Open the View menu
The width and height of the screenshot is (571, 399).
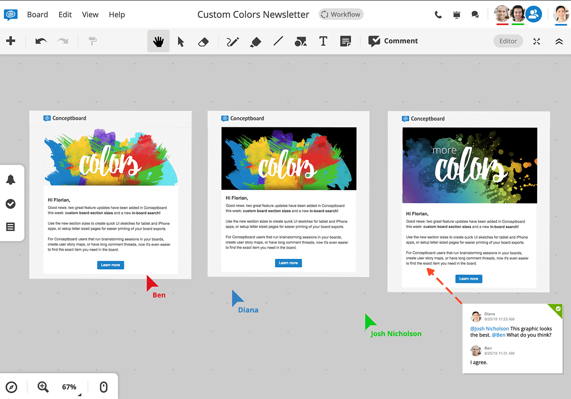pos(90,14)
